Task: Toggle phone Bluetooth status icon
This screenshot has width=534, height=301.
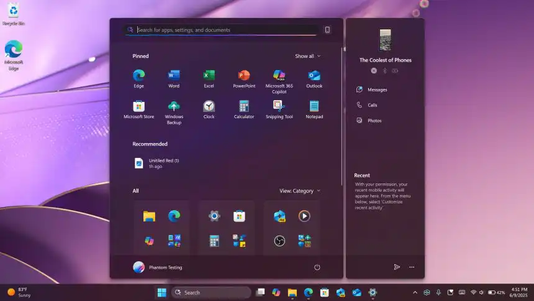Action: 384,71
